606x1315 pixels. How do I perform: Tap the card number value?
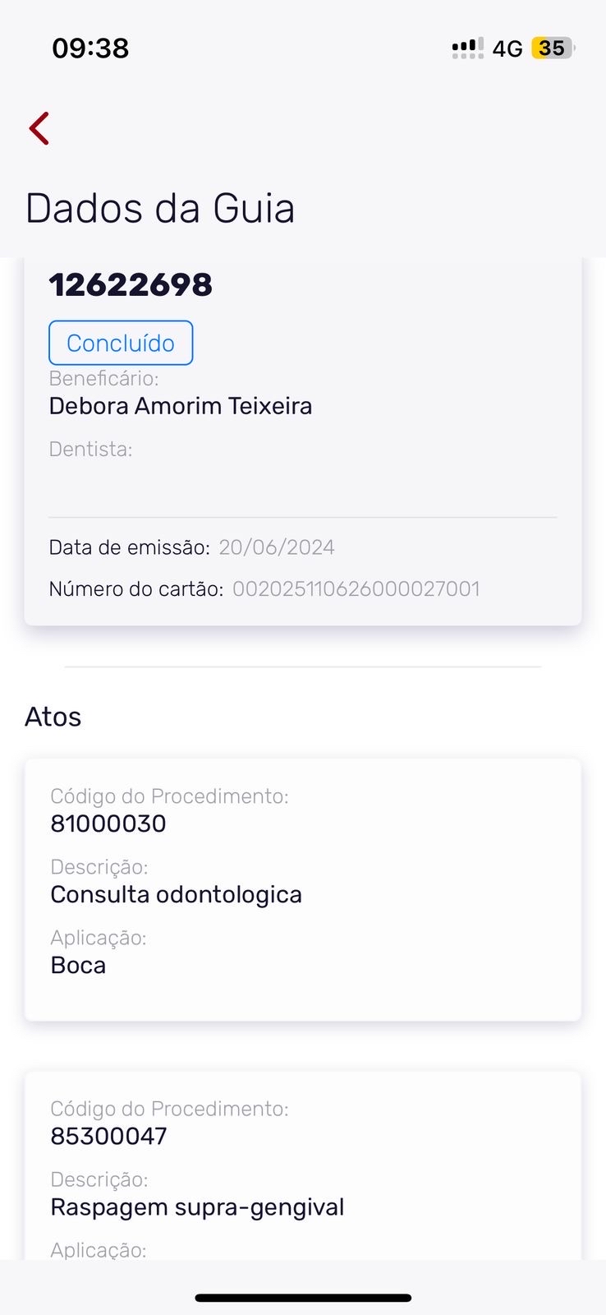coord(356,588)
